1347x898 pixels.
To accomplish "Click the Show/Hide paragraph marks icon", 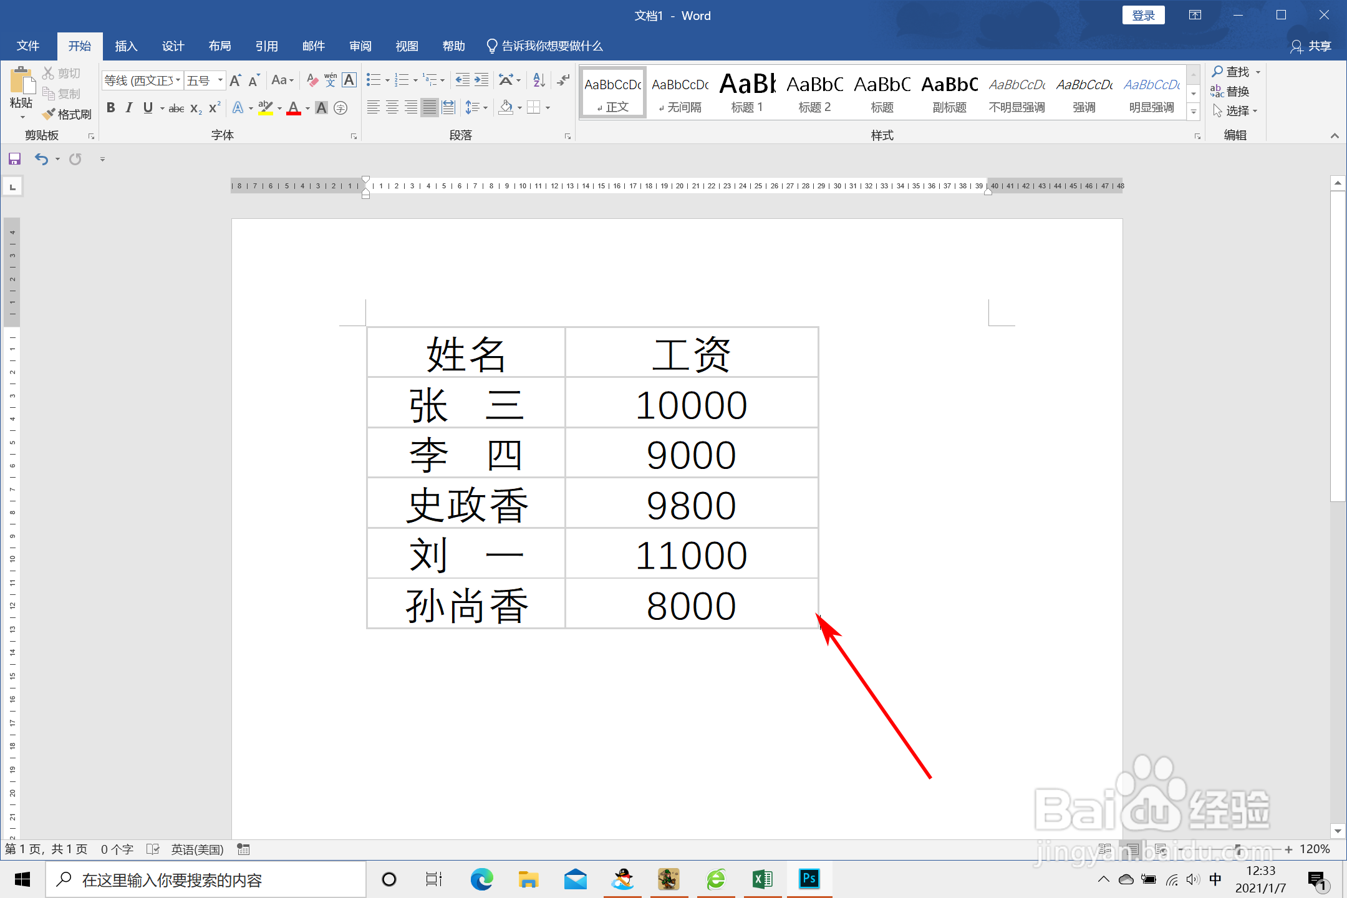I will click(563, 80).
